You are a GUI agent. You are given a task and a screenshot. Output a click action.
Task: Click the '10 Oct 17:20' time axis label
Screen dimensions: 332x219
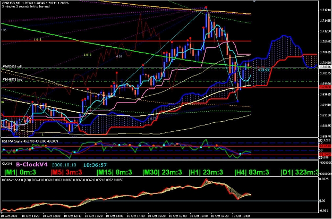pyautogui.click(x=219, y=215)
